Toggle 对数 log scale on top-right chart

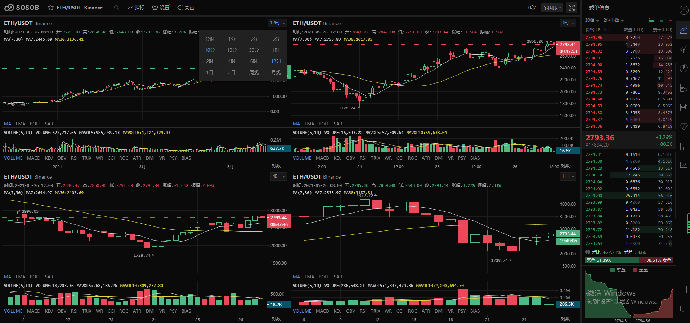point(565,166)
